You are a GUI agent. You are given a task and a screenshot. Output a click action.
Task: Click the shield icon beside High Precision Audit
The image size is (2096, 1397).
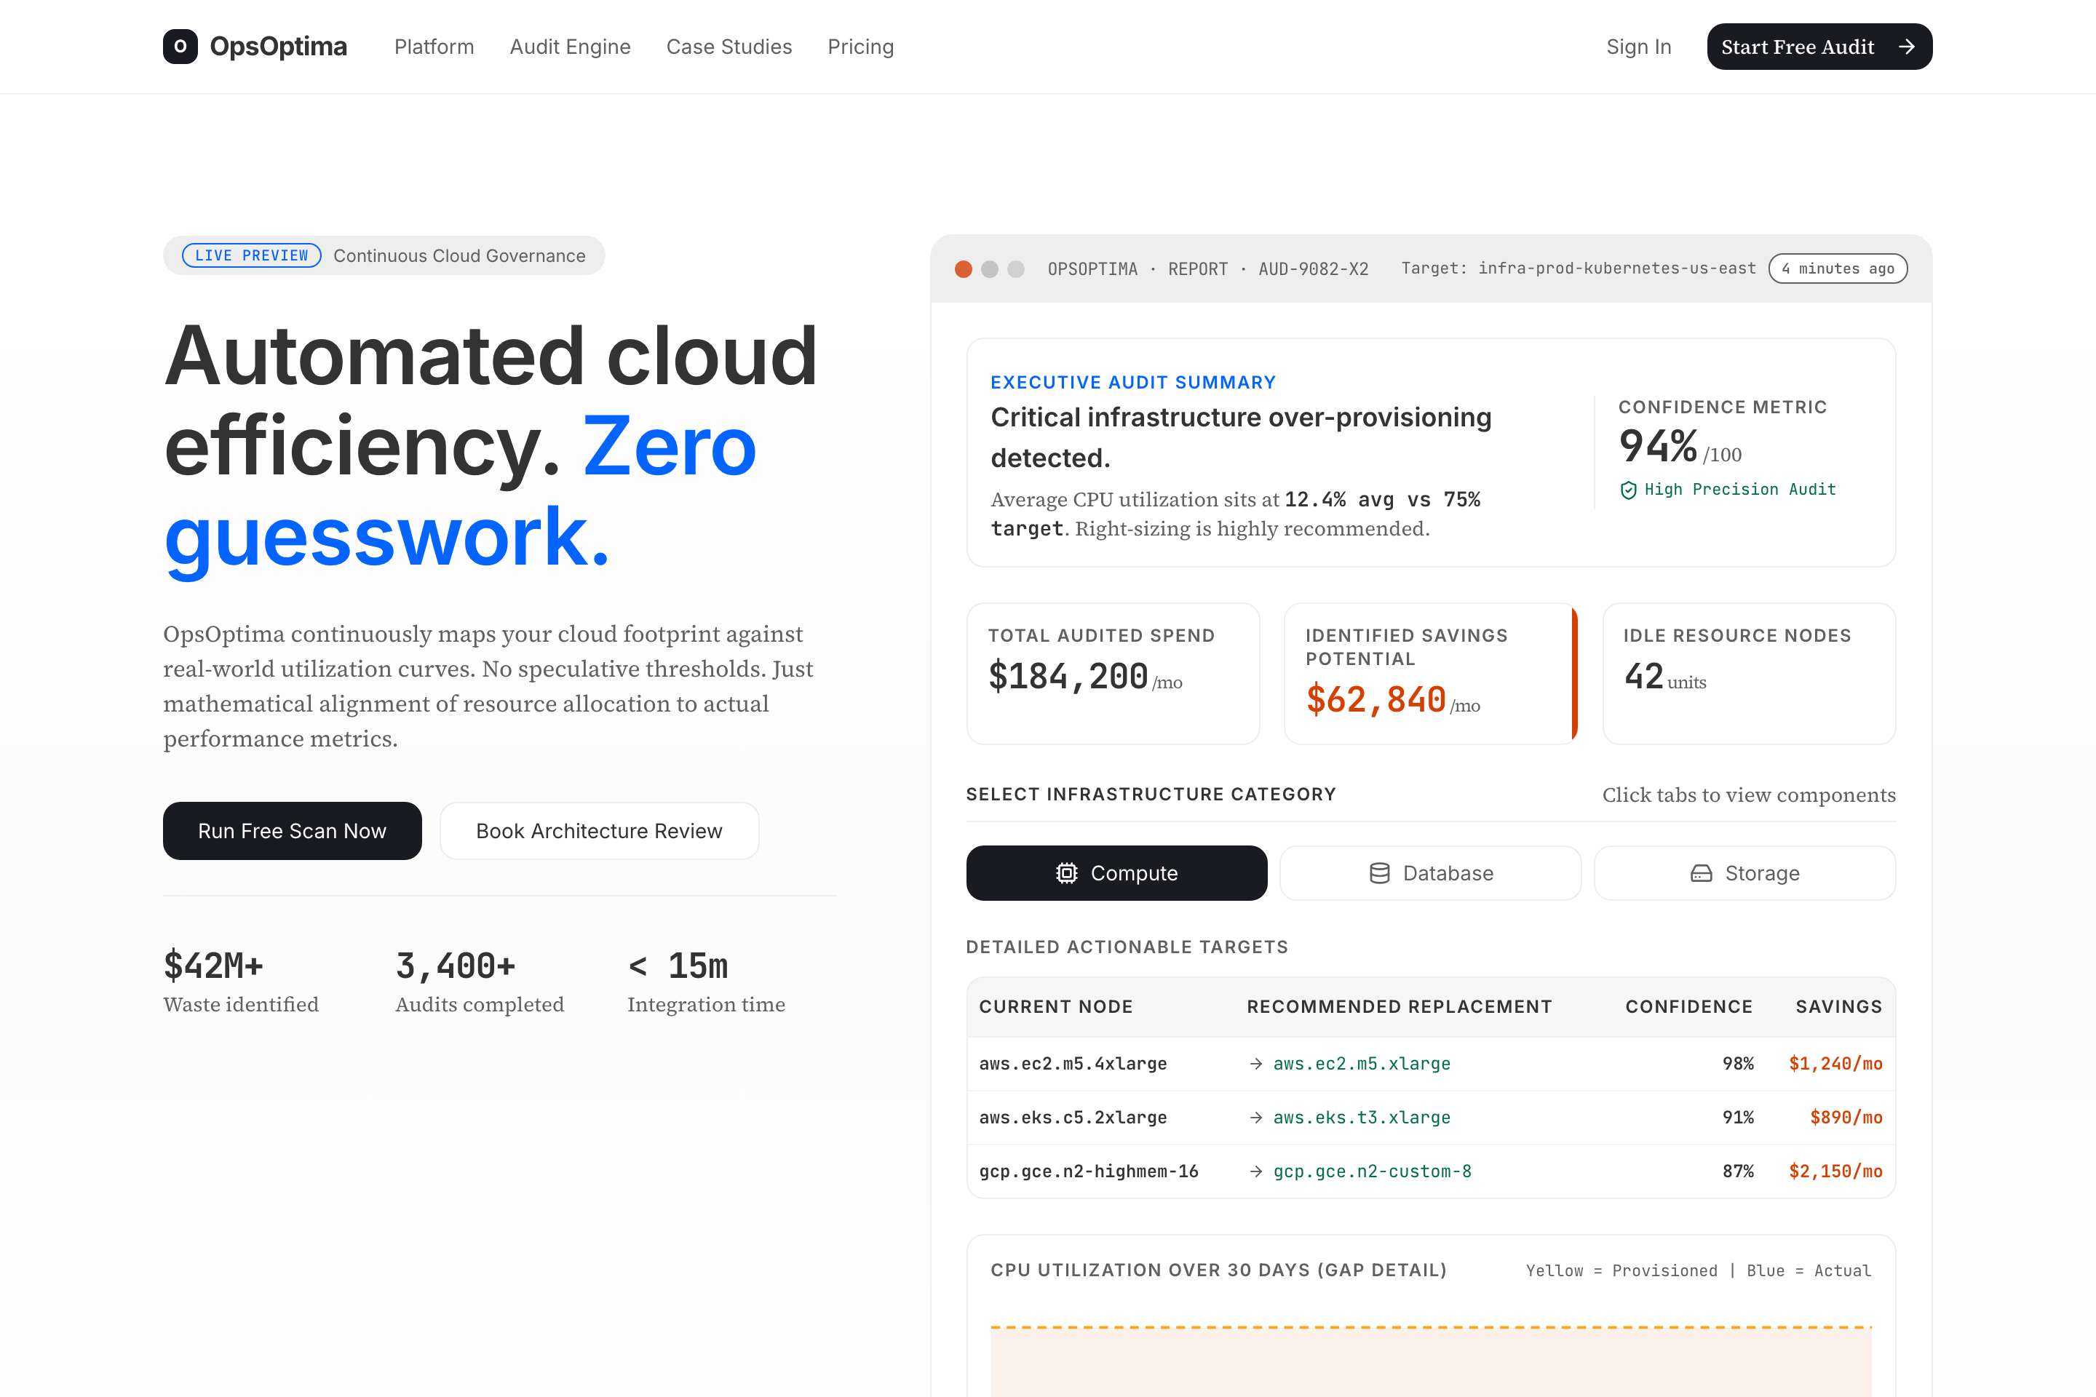(x=1628, y=490)
